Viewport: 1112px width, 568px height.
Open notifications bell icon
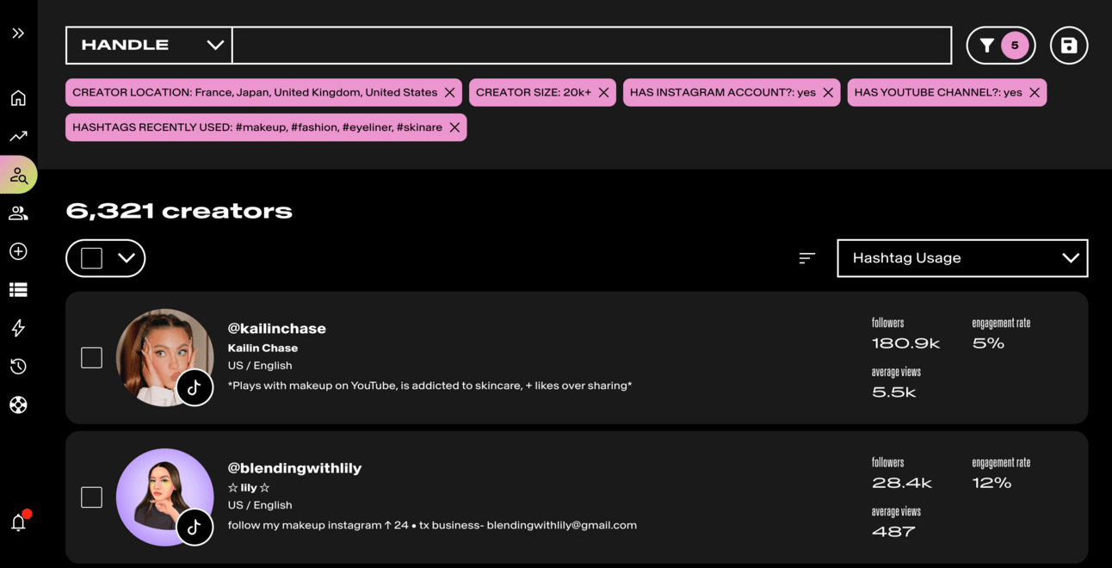pyautogui.click(x=18, y=522)
